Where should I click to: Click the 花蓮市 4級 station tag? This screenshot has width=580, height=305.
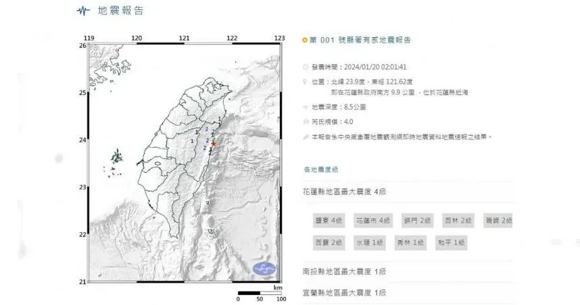373,221
